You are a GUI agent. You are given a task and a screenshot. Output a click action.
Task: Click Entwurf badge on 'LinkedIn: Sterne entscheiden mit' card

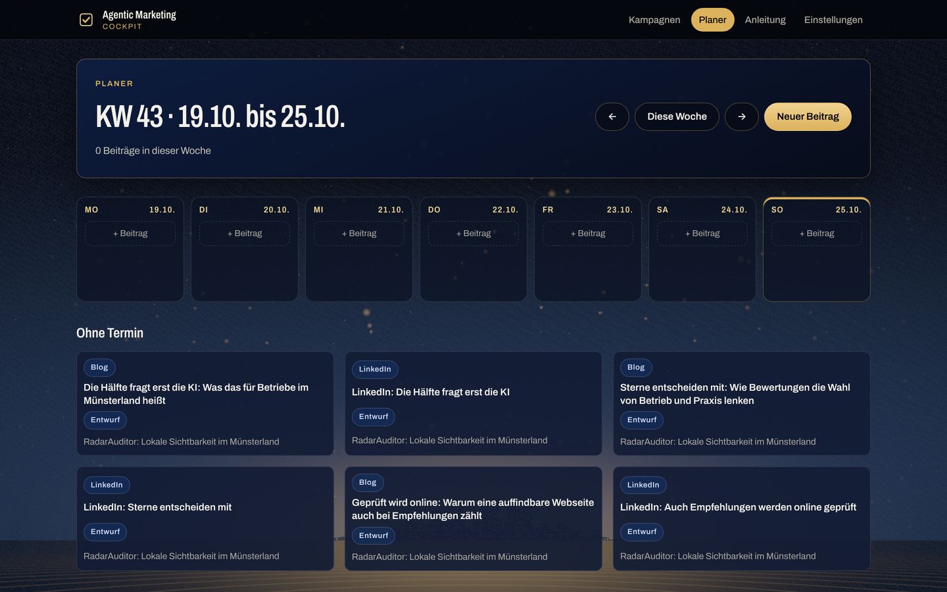coord(105,531)
